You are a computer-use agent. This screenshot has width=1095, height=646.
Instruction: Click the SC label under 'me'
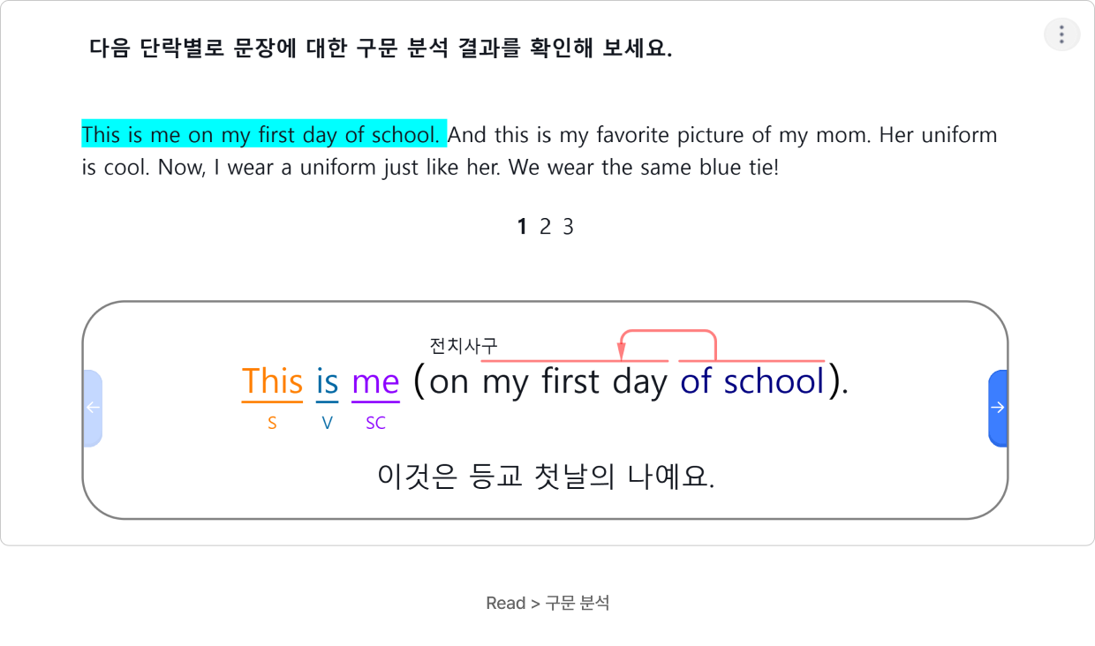375,423
